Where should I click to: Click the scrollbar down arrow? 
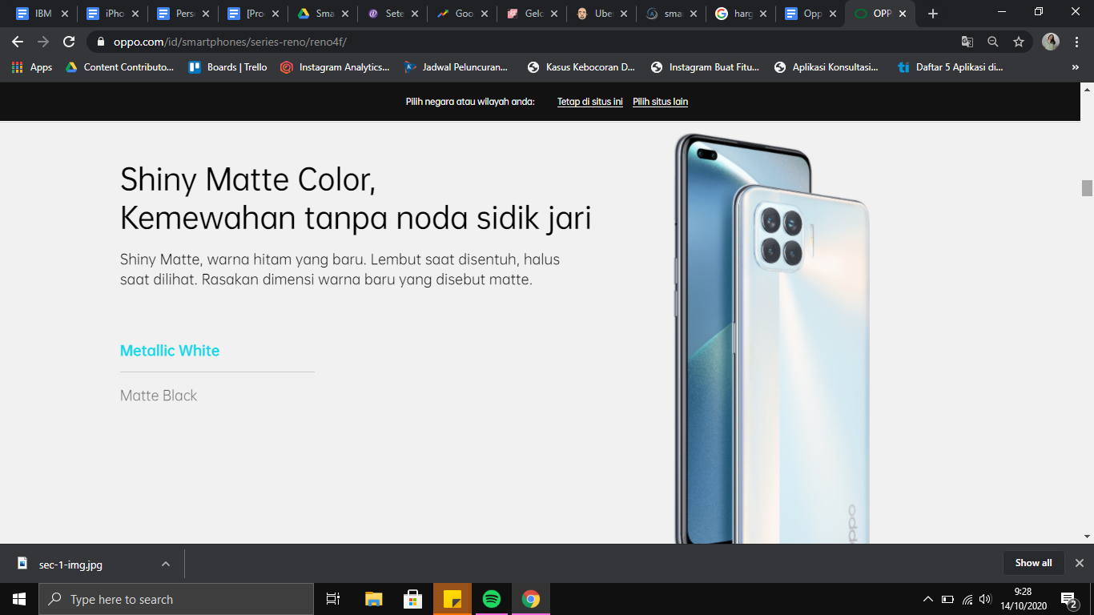1087,536
